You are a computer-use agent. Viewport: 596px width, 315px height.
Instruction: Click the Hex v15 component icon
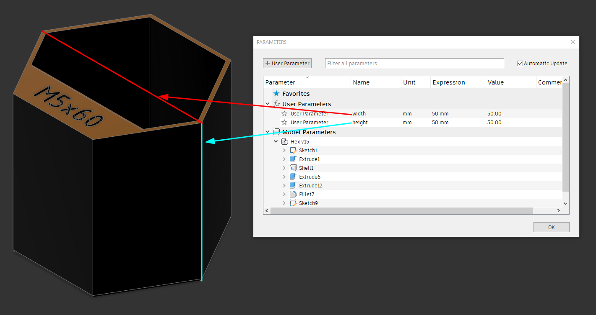pos(284,141)
